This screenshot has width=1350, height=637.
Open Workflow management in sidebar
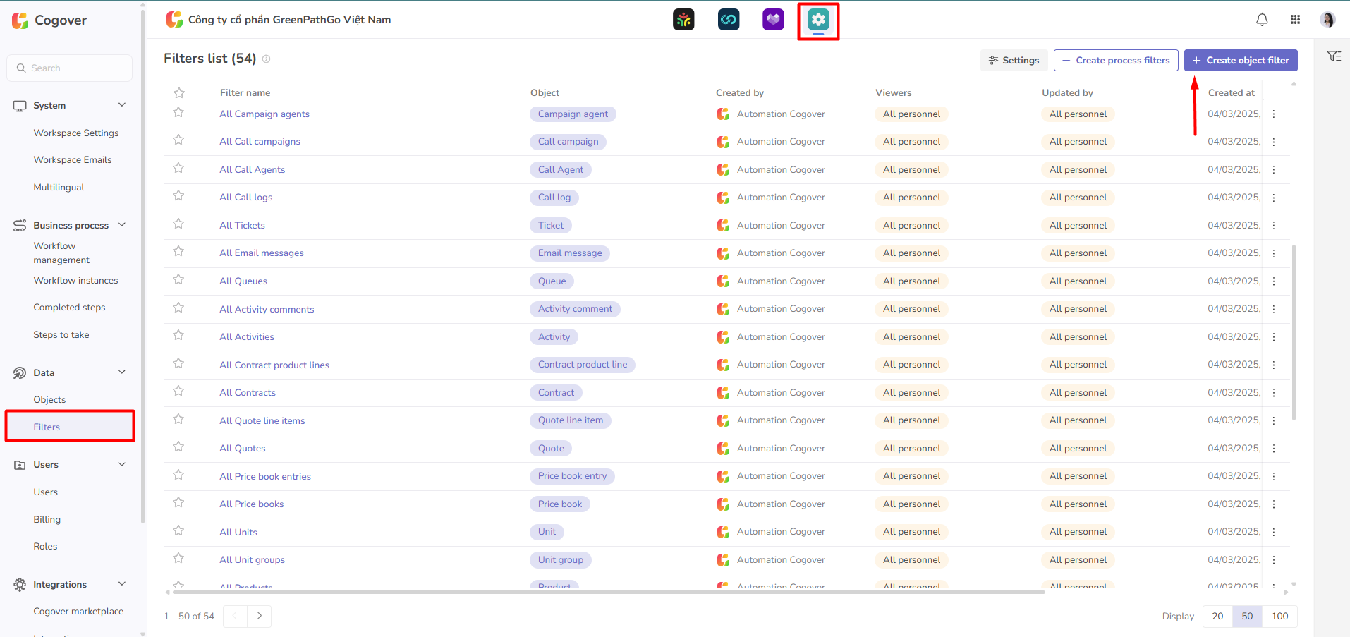click(x=61, y=253)
